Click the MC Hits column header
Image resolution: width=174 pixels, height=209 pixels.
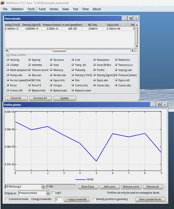click(x=93, y=25)
